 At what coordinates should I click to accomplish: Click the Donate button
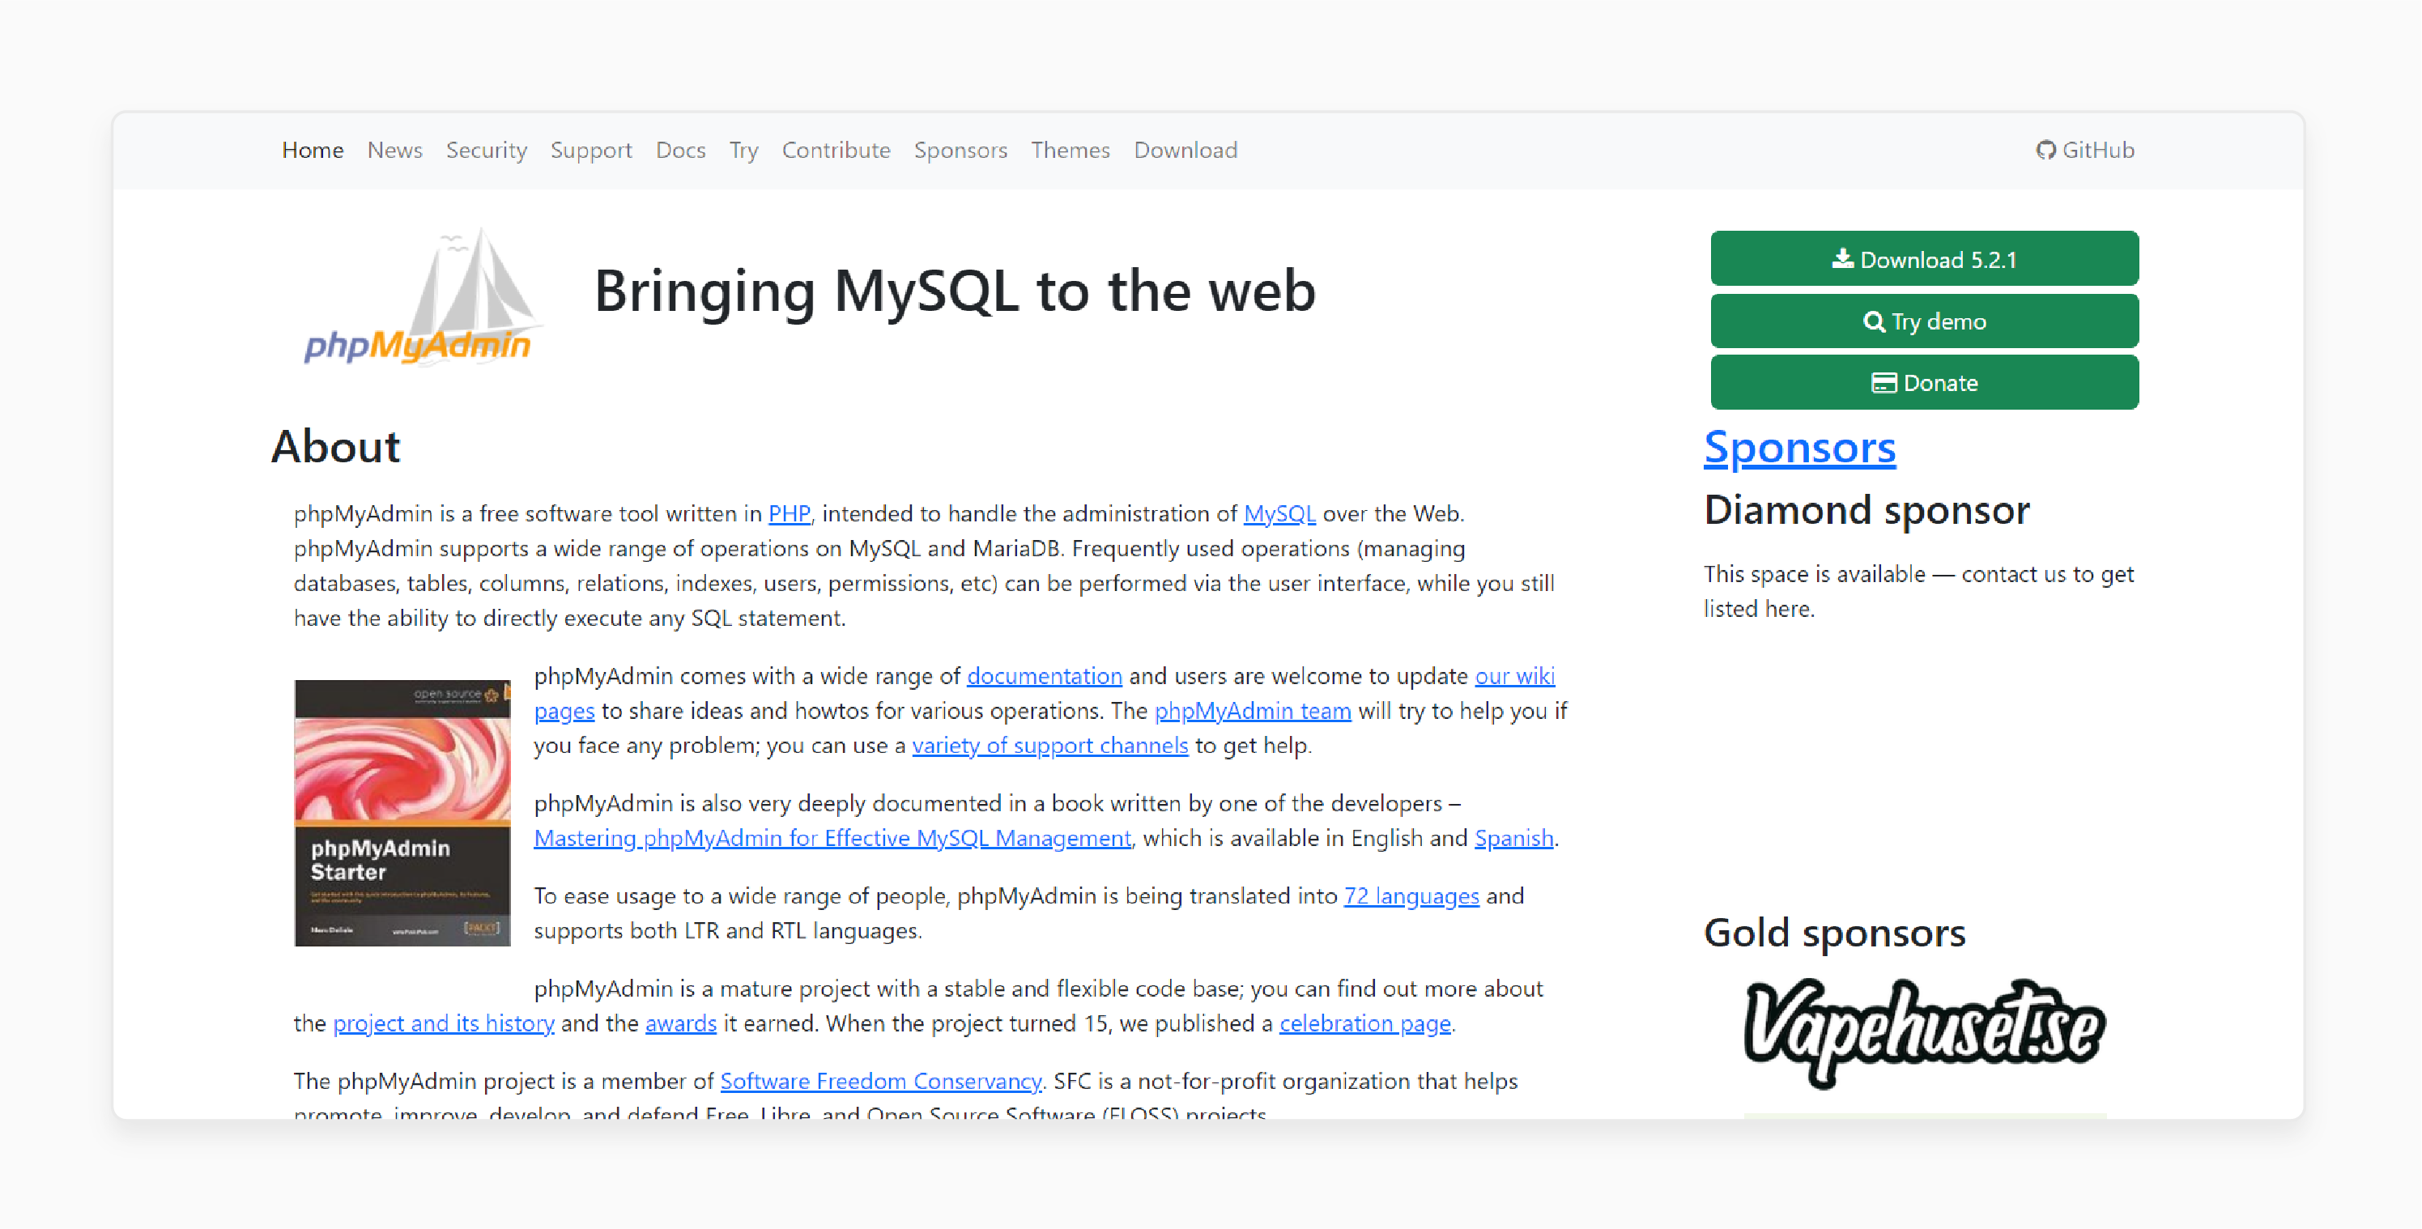[x=1925, y=383]
